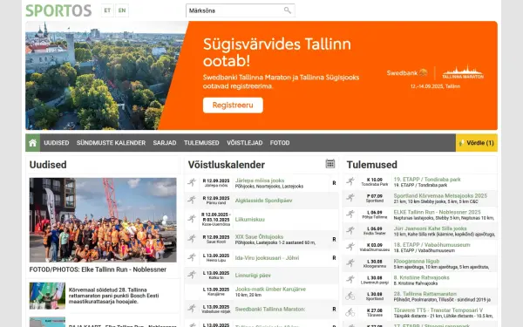The height and width of the screenshot is (327, 523).
Task: Open Ida-Viru jooksusari - Jõhvi event
Action: coord(267,258)
